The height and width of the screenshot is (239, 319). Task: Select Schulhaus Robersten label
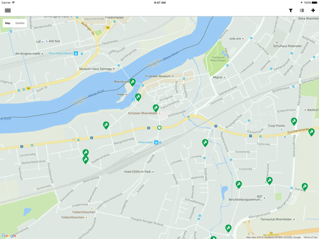[287, 46]
